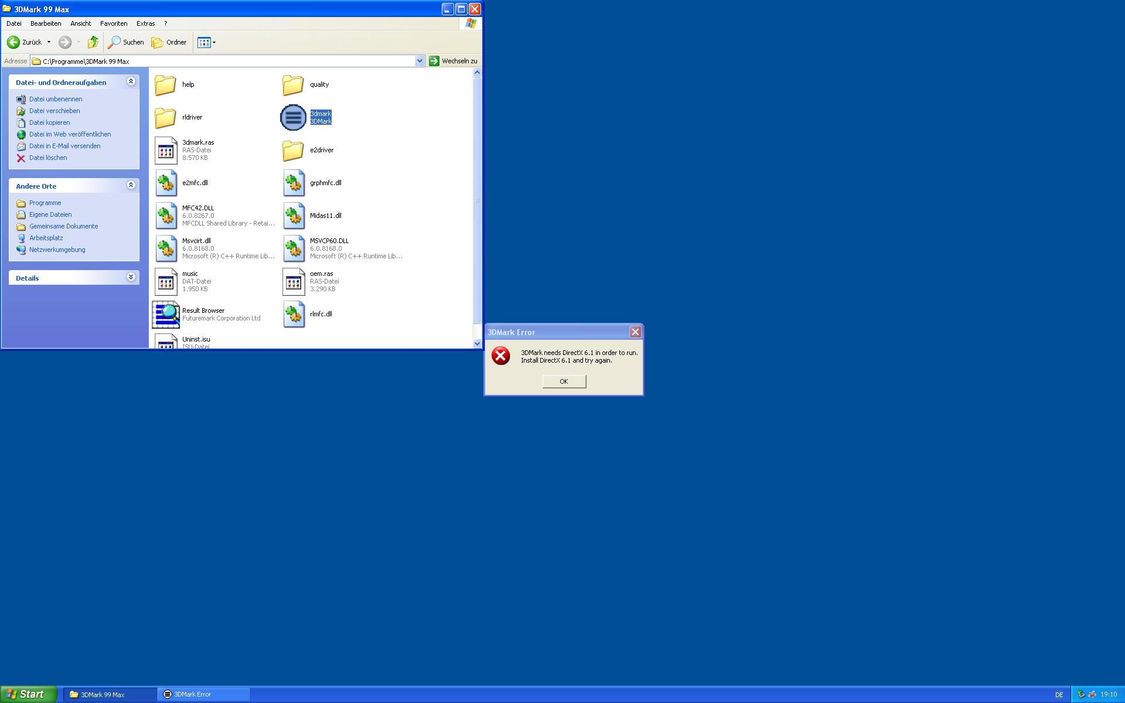The width and height of the screenshot is (1125, 703).
Task: Go to Eigene Dateien link
Action: 50,214
